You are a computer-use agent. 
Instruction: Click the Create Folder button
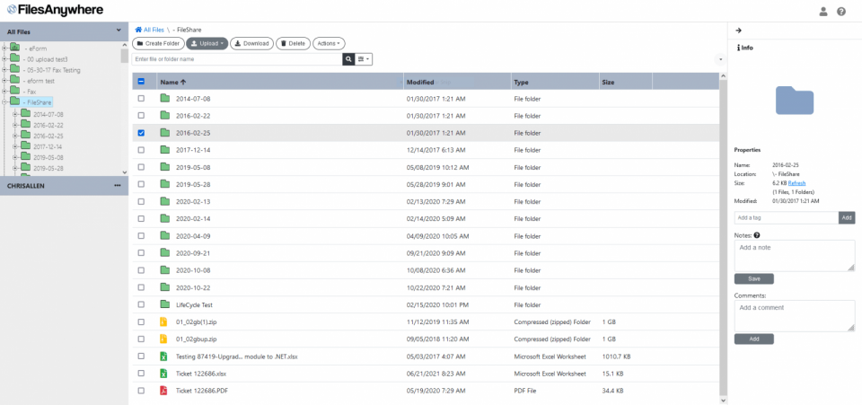[x=158, y=43]
